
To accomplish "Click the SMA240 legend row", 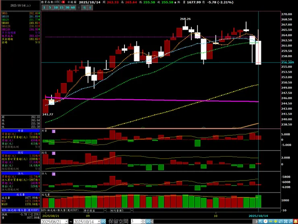I will coord(21,29).
